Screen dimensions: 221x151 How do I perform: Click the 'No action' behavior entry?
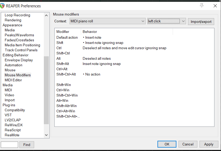pos(92,74)
